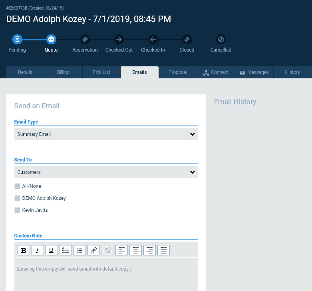This screenshot has height=291, width=312.
Task: Click the Pending status label
Action: click(17, 50)
